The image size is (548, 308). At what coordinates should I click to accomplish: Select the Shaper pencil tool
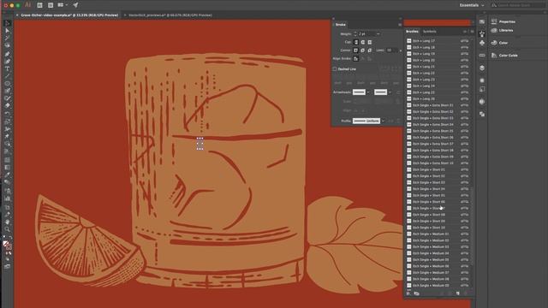click(8, 98)
